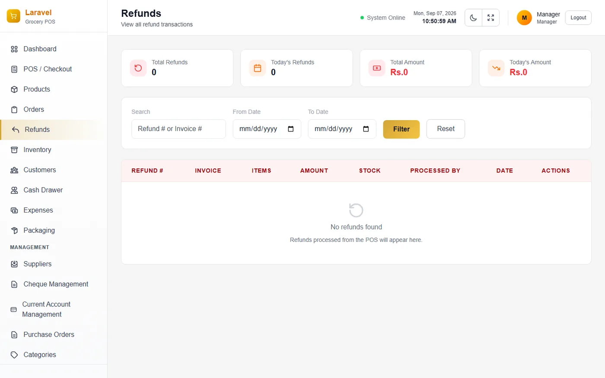Click the Today's Amount trending-down icon
This screenshot has width=605, height=378.
tap(496, 68)
